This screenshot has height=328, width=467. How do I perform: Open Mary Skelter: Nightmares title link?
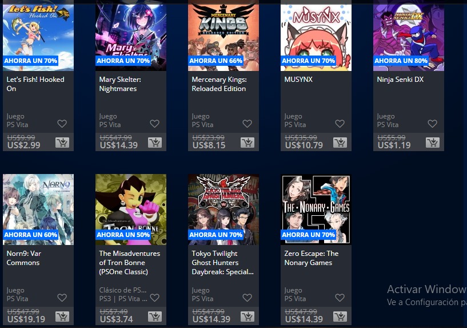[120, 84]
